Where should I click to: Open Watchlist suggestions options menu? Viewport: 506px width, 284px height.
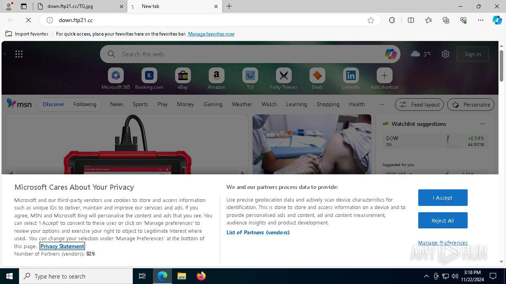coord(482,124)
